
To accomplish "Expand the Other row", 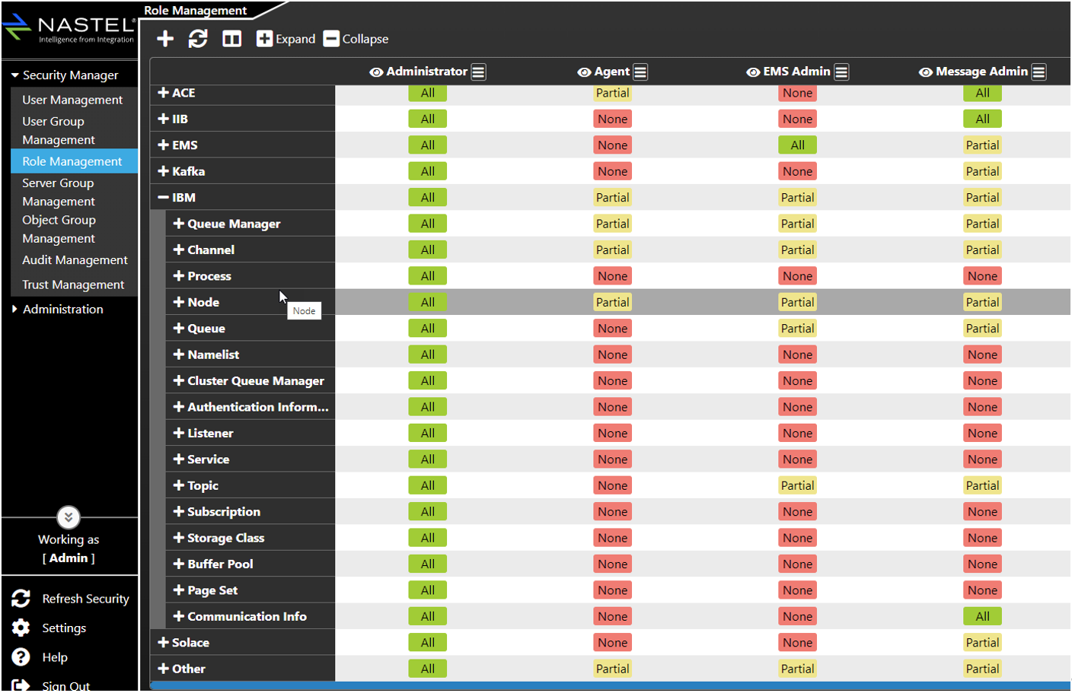I will pyautogui.click(x=163, y=669).
